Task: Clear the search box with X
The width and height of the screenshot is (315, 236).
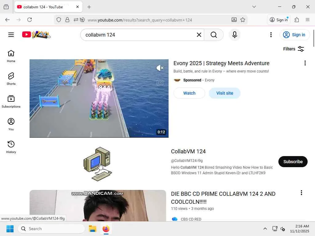Action: (199, 35)
